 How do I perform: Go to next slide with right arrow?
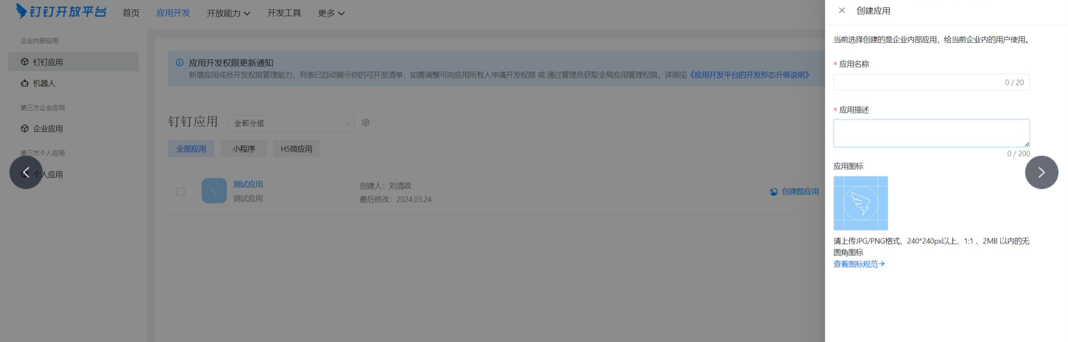tap(1041, 172)
